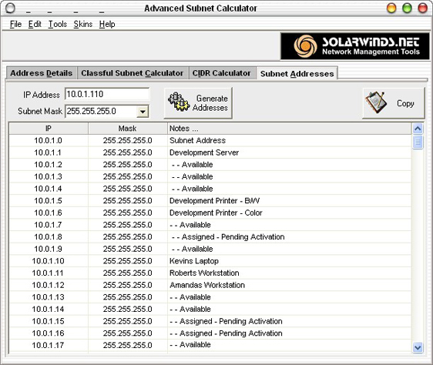Switch to Classful Subnet Calculator tab
The image size is (433, 365).
point(133,73)
